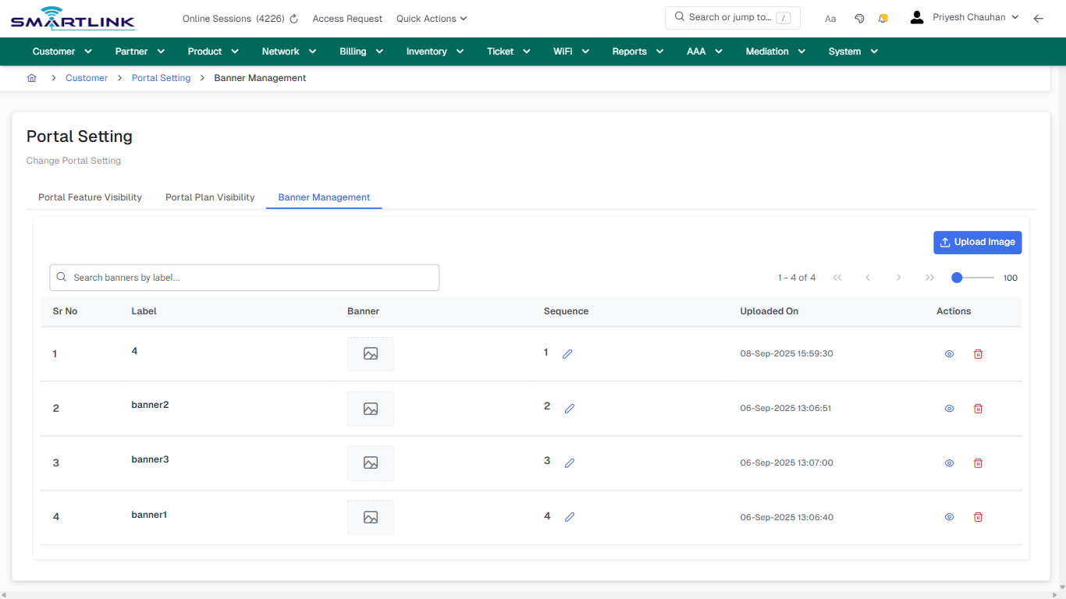Click the Upload Image button
The width and height of the screenshot is (1066, 599).
click(x=977, y=242)
